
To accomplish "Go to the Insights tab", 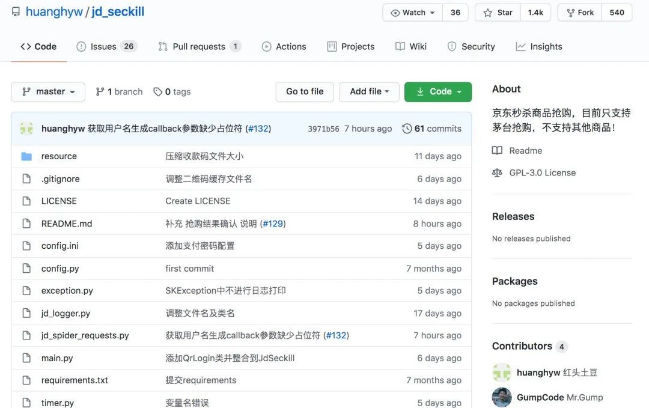I will [539, 46].
